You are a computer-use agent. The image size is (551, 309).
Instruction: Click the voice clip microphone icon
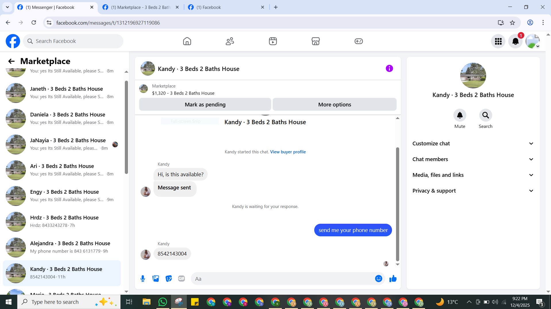click(x=143, y=279)
